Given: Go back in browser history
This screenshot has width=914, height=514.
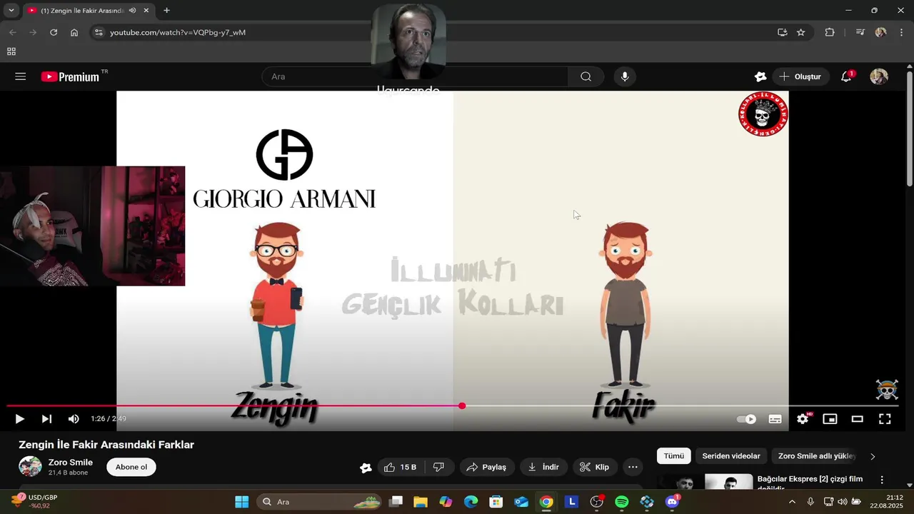Looking at the screenshot, I should [x=12, y=32].
